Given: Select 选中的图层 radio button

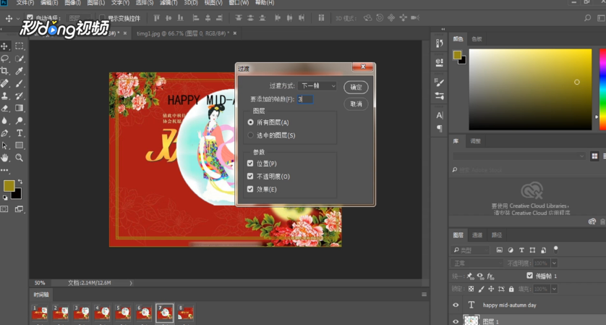Looking at the screenshot, I should tap(250, 135).
